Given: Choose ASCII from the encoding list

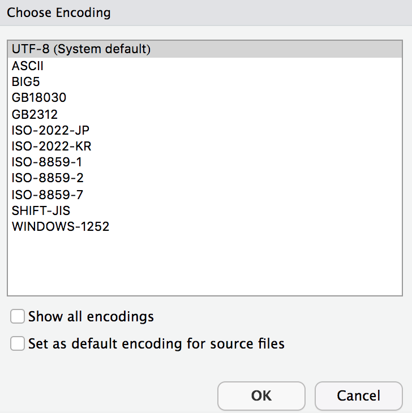Looking at the screenshot, I should pos(27,66).
